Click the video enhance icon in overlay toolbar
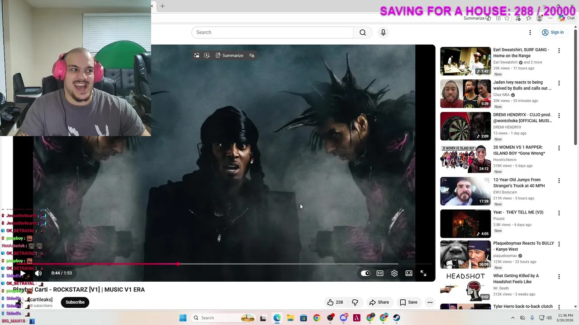Viewport: 579px width, 325px height. tap(207, 56)
